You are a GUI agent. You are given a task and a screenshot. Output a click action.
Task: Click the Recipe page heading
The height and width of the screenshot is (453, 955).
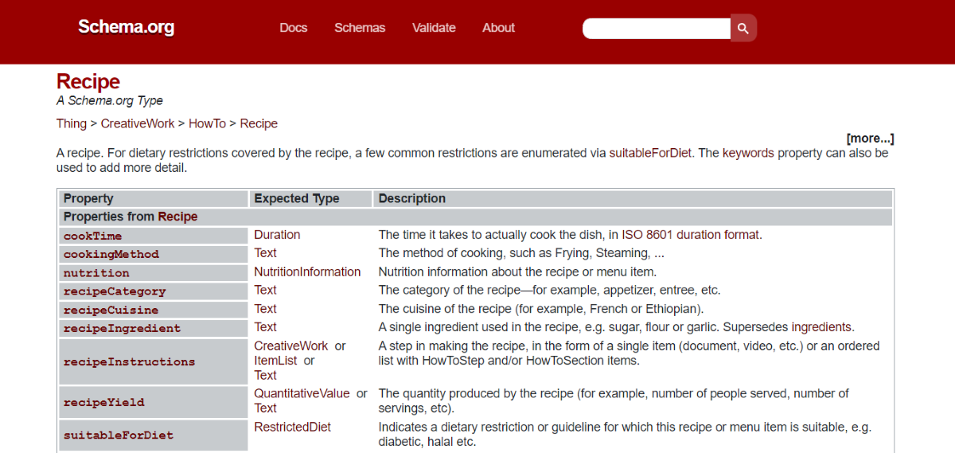coord(88,82)
